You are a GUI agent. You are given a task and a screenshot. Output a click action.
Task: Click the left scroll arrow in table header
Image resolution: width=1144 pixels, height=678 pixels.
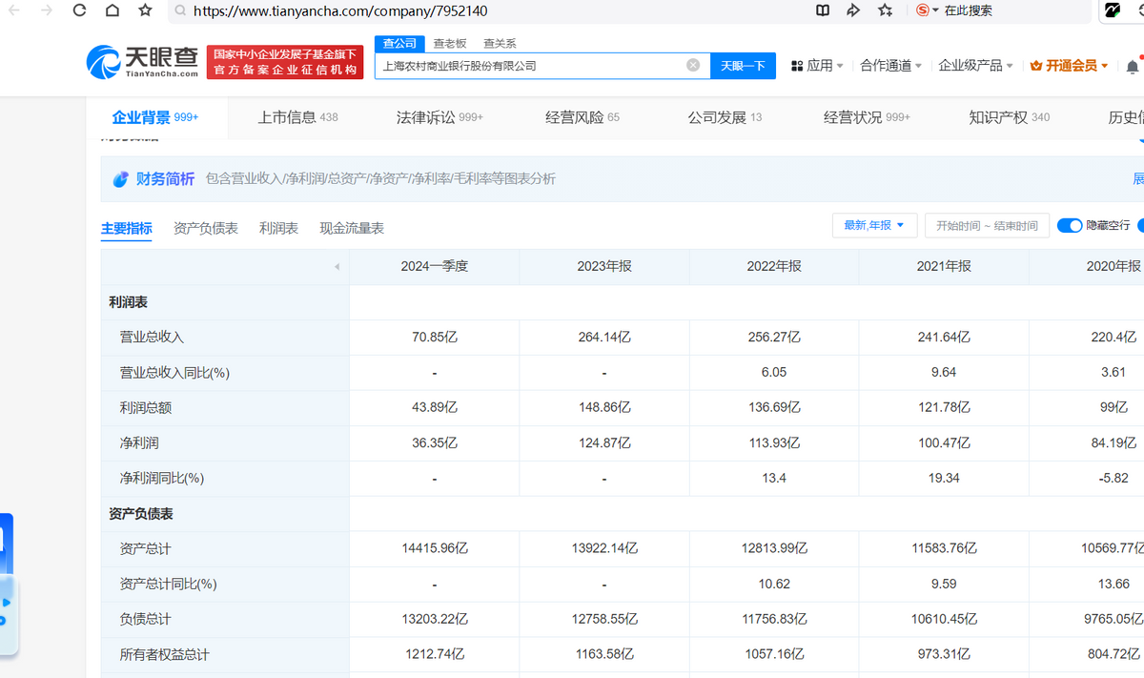[337, 267]
